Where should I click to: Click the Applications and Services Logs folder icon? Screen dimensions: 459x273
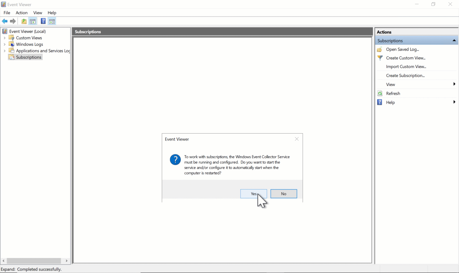[11, 51]
